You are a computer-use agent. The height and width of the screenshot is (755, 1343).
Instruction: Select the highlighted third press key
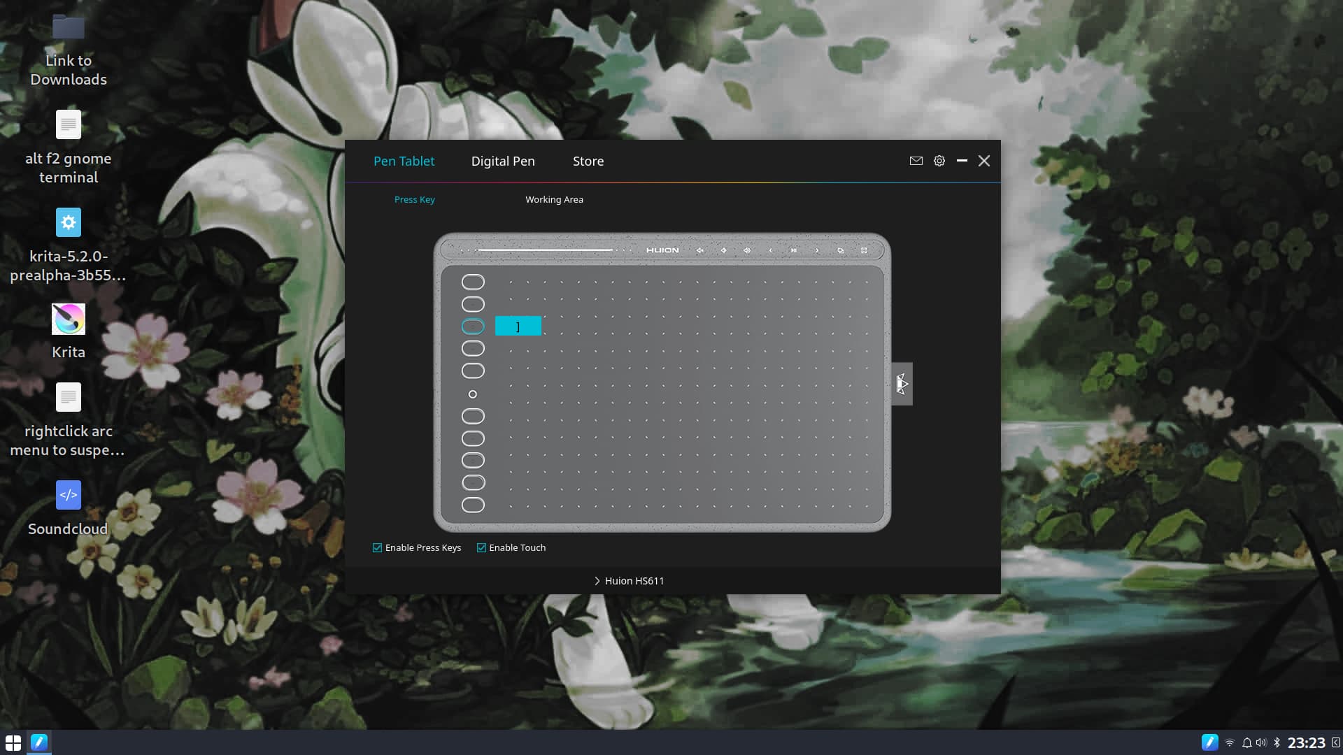click(x=473, y=326)
